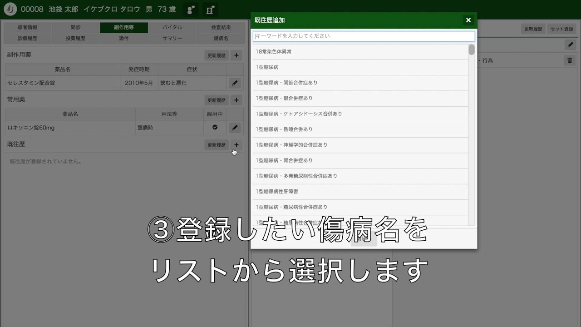This screenshot has height=327, width=581.
Task: Click the 2010年5月 onset date cell
Action: coord(139,83)
